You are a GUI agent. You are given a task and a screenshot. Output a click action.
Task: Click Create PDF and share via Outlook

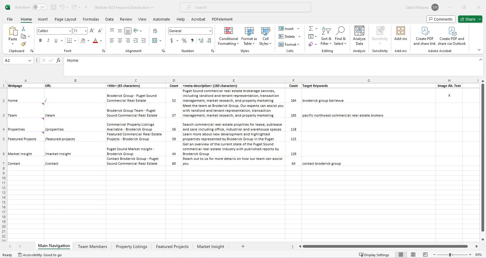coord(452,36)
